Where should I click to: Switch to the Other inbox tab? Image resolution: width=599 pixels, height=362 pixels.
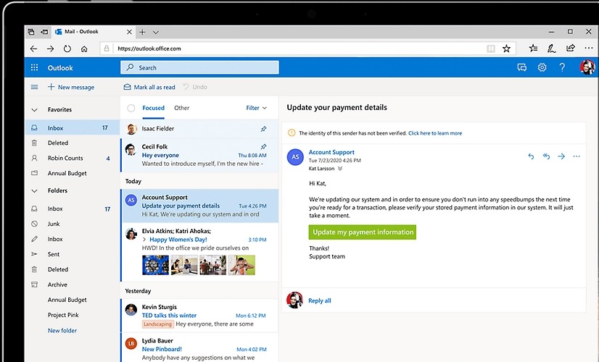181,108
